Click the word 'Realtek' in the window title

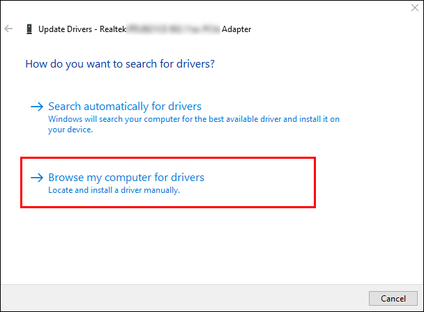point(113,29)
